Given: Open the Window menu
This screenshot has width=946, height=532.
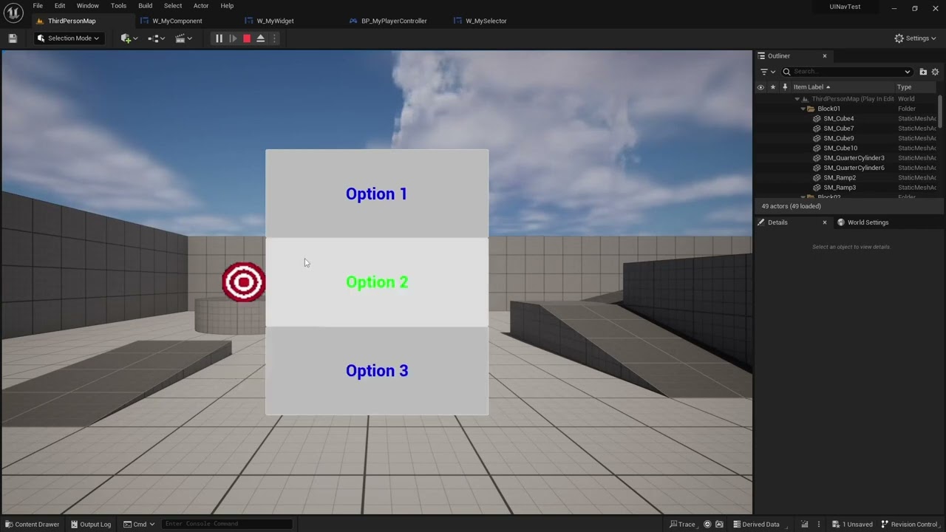Looking at the screenshot, I should 87,6.
